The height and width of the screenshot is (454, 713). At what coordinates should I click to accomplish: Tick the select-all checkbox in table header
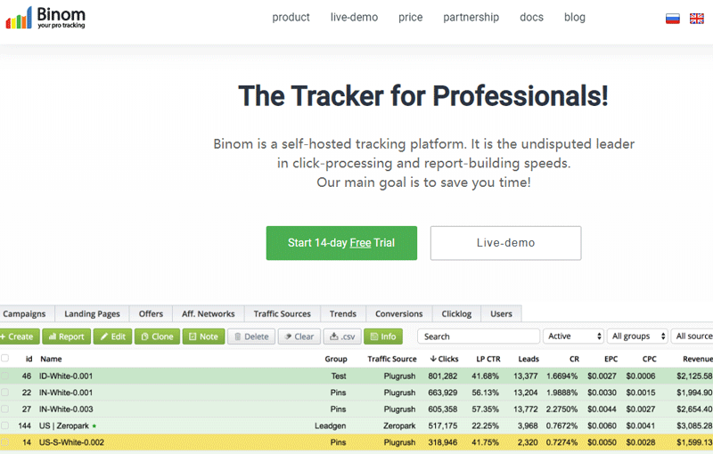click(x=5, y=358)
